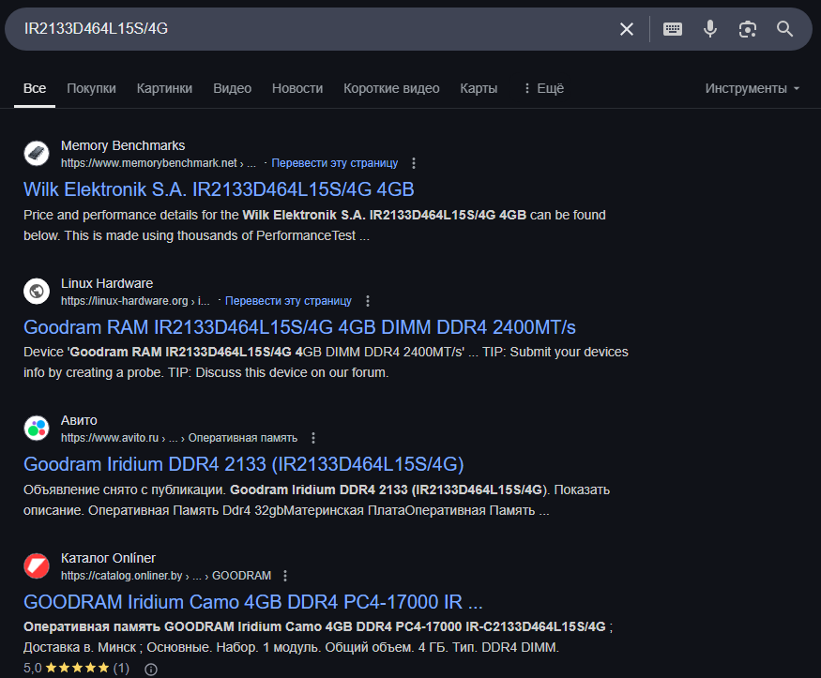Viewport: 821px width, 678px height.
Task: Click the 5,0 star rating of Onliner result
Action: point(76,668)
